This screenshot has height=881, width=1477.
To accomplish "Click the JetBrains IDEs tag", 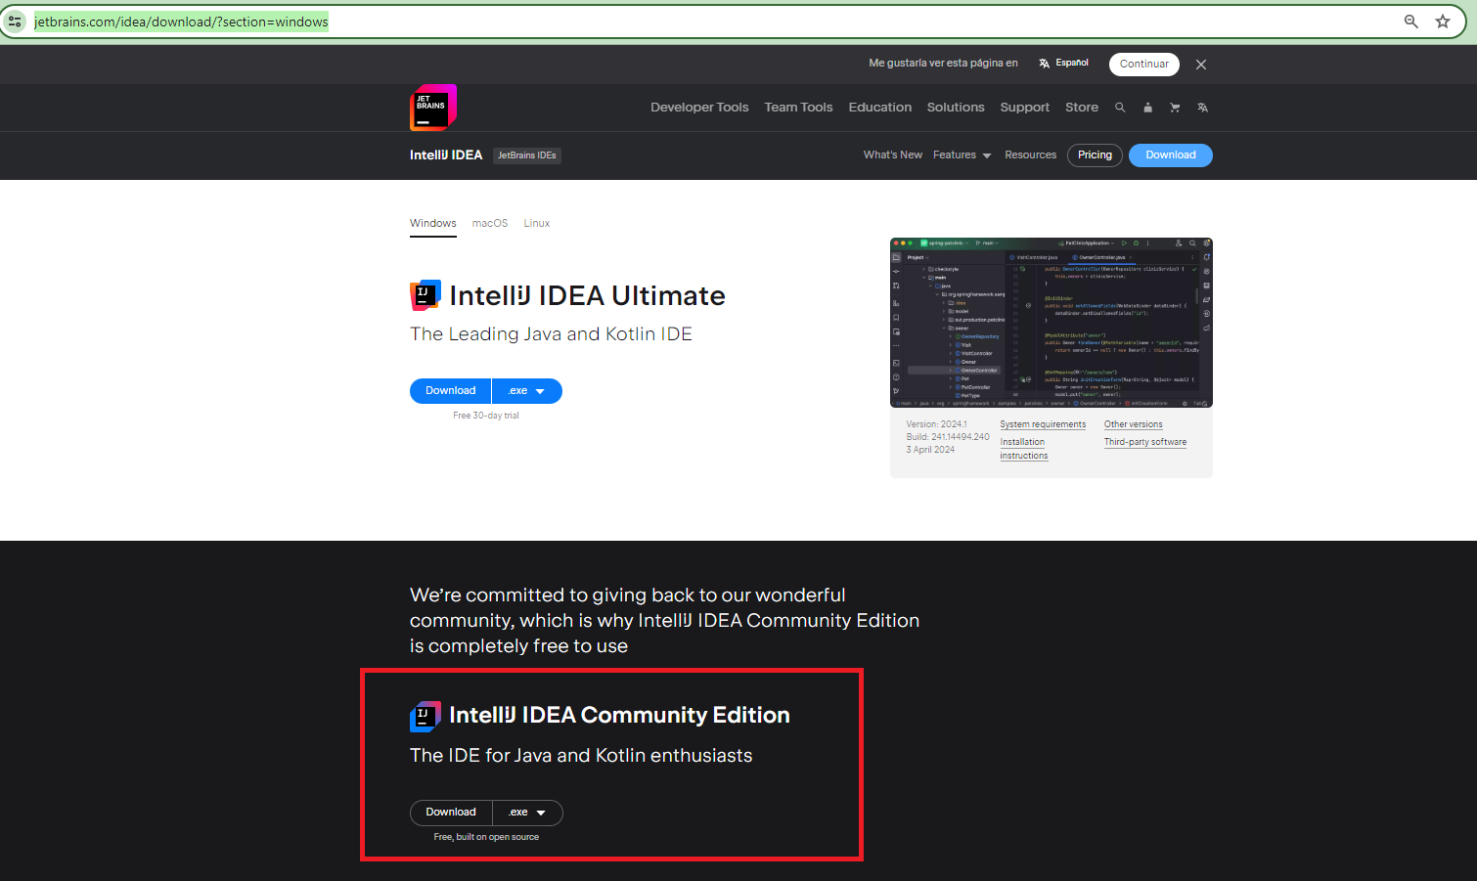I will 526,155.
